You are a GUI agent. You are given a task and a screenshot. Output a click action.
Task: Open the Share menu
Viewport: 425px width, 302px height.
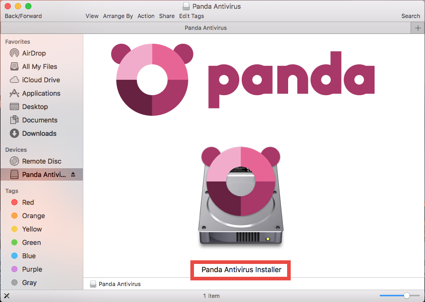click(x=166, y=16)
